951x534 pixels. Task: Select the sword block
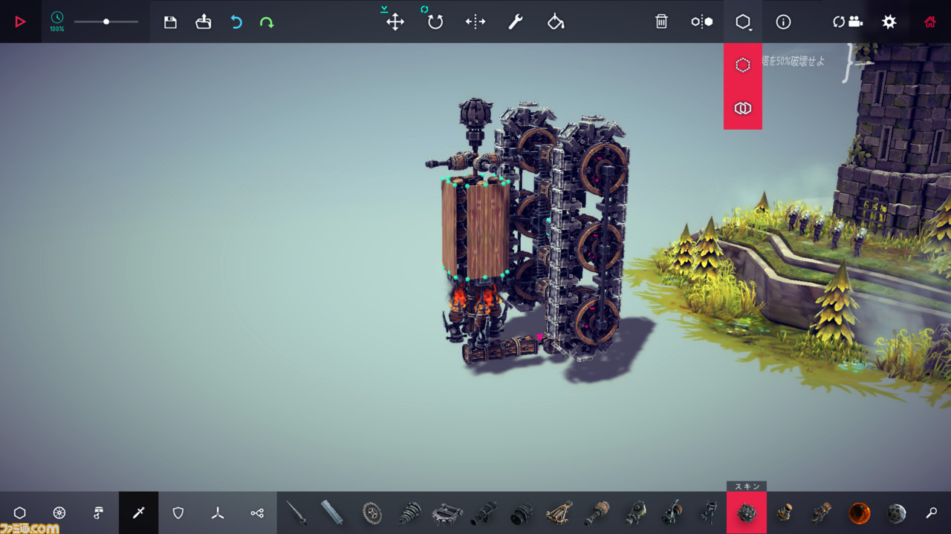pyautogui.click(x=296, y=512)
